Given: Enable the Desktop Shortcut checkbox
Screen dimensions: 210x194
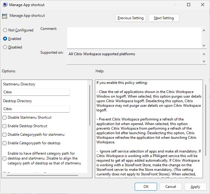Looking at the screenshot, I should 5,126.
